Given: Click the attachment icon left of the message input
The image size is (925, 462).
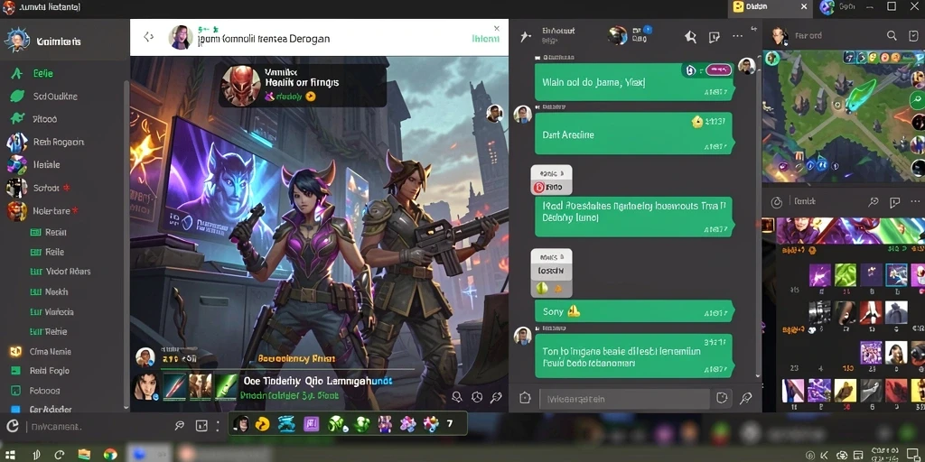Looking at the screenshot, I should pyautogui.click(x=525, y=398).
